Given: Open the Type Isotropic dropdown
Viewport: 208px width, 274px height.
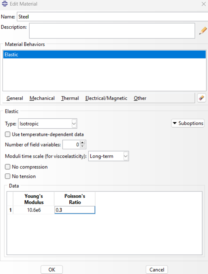Looking at the screenshot, I should (47, 124).
